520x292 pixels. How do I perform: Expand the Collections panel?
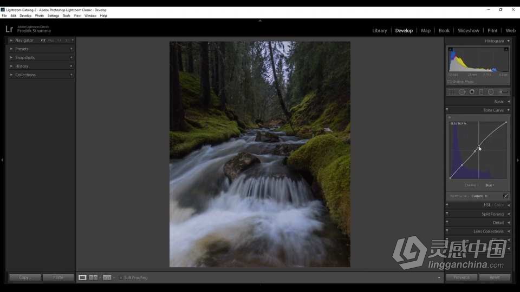point(11,75)
